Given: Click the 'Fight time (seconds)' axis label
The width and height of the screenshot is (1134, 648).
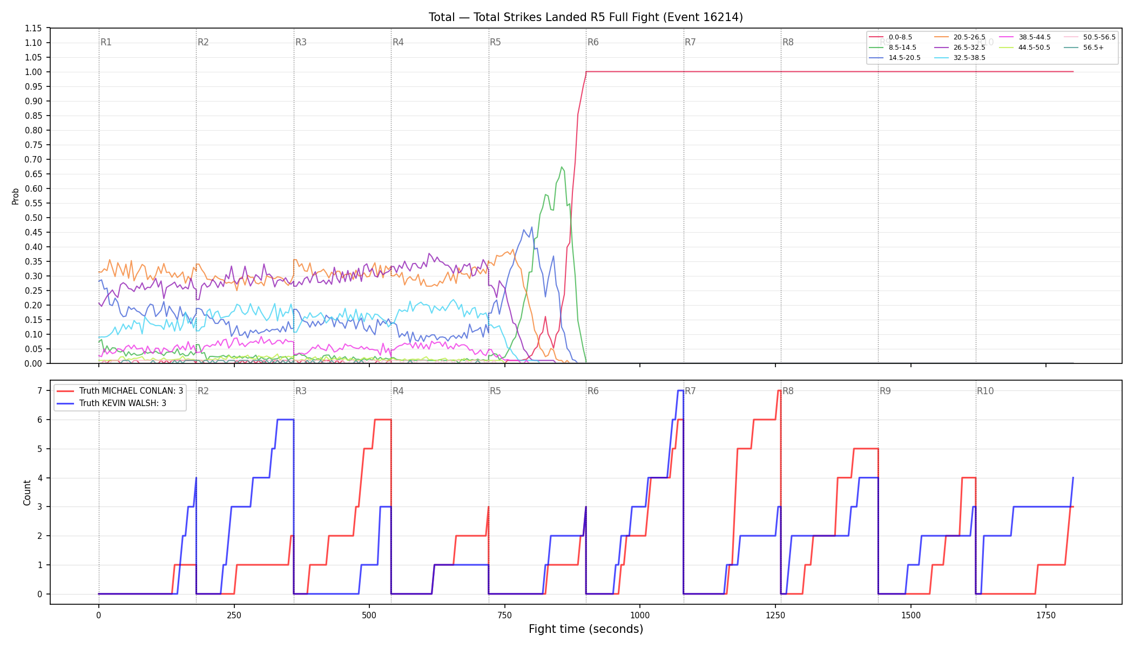Looking at the screenshot, I should [x=586, y=629].
